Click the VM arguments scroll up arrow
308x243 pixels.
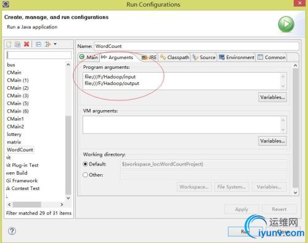point(283,120)
